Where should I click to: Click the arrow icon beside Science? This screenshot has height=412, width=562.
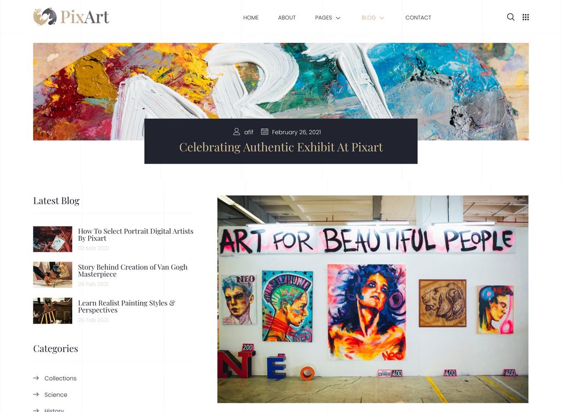coord(36,394)
